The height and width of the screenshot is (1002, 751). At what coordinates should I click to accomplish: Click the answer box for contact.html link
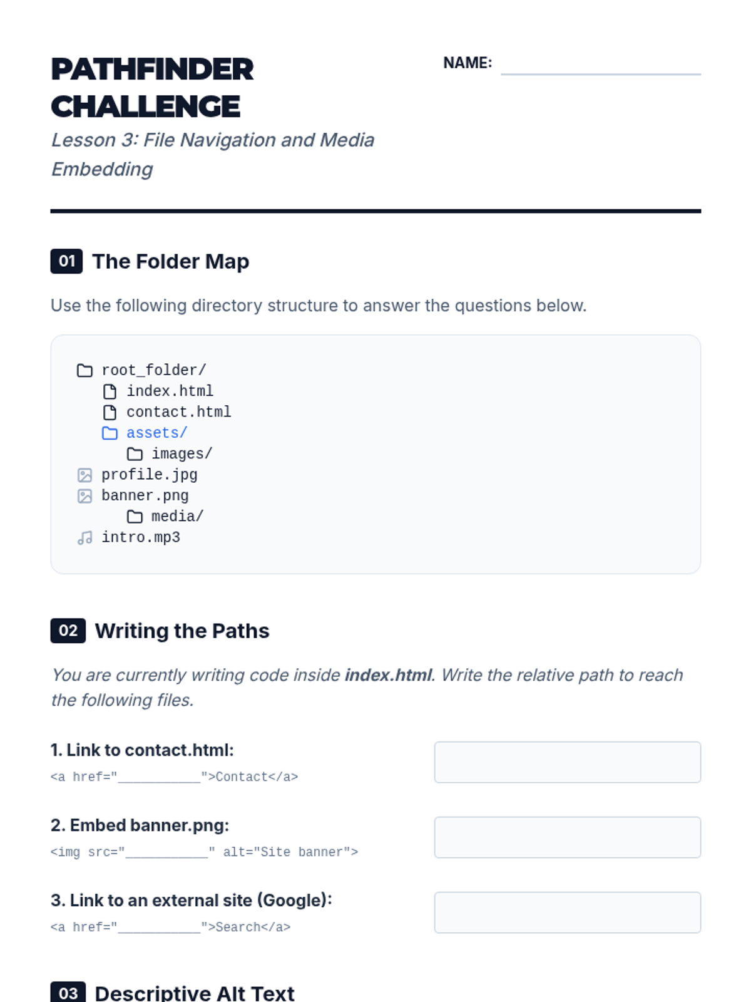tap(568, 762)
